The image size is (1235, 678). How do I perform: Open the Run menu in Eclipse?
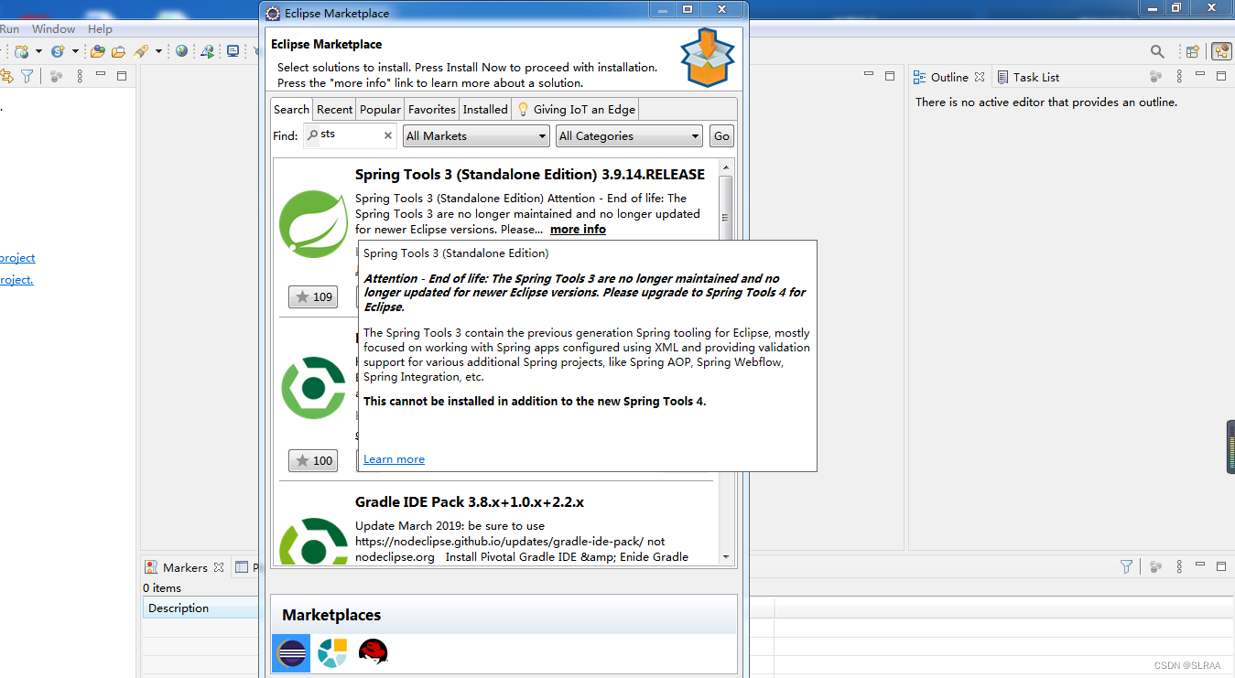pyautogui.click(x=9, y=29)
